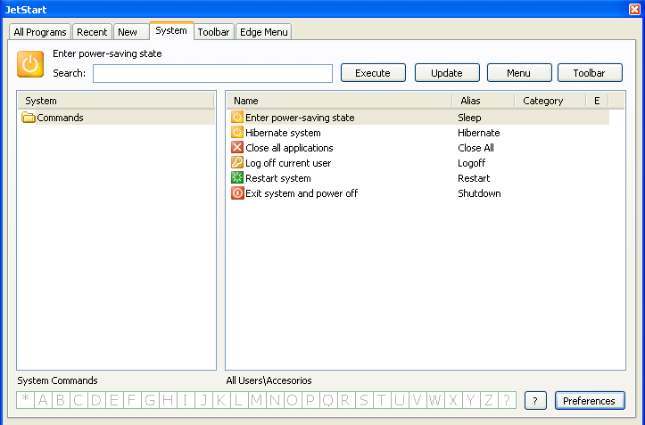Select the System tab
The width and height of the screenshot is (645, 425).
pyautogui.click(x=171, y=31)
